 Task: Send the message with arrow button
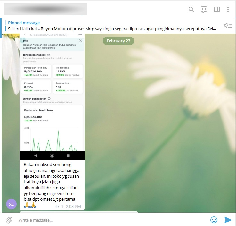[228, 220]
